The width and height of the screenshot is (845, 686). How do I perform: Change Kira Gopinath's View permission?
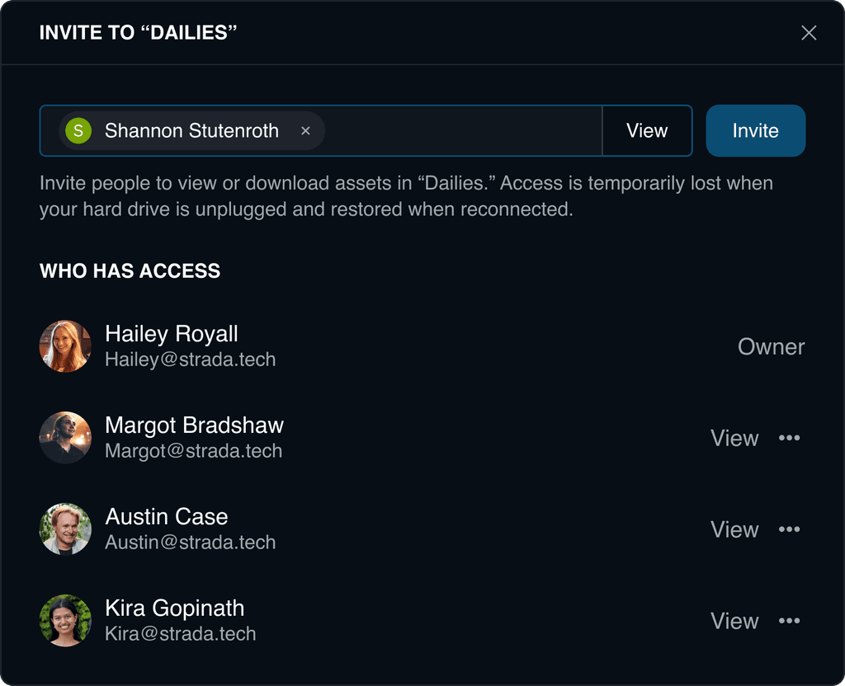pyautogui.click(x=734, y=622)
